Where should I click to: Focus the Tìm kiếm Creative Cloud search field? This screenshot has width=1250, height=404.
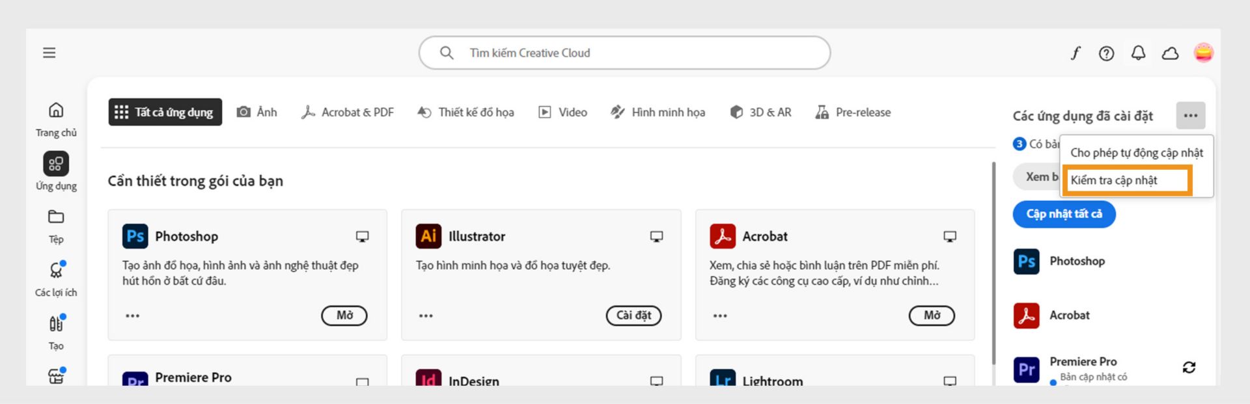tap(624, 53)
